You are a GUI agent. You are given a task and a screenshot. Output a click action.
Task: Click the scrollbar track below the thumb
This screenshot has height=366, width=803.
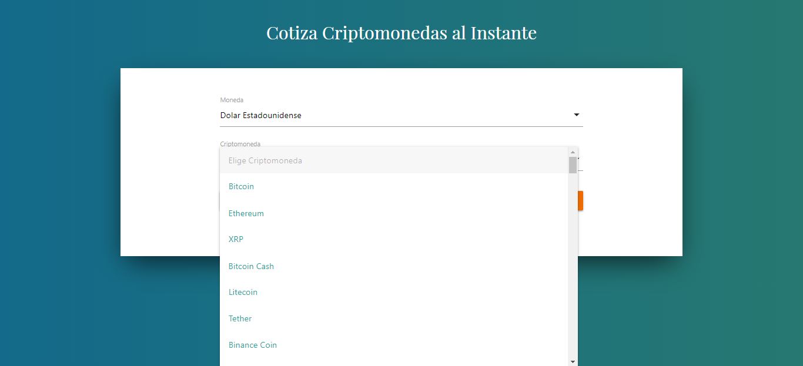click(573, 264)
